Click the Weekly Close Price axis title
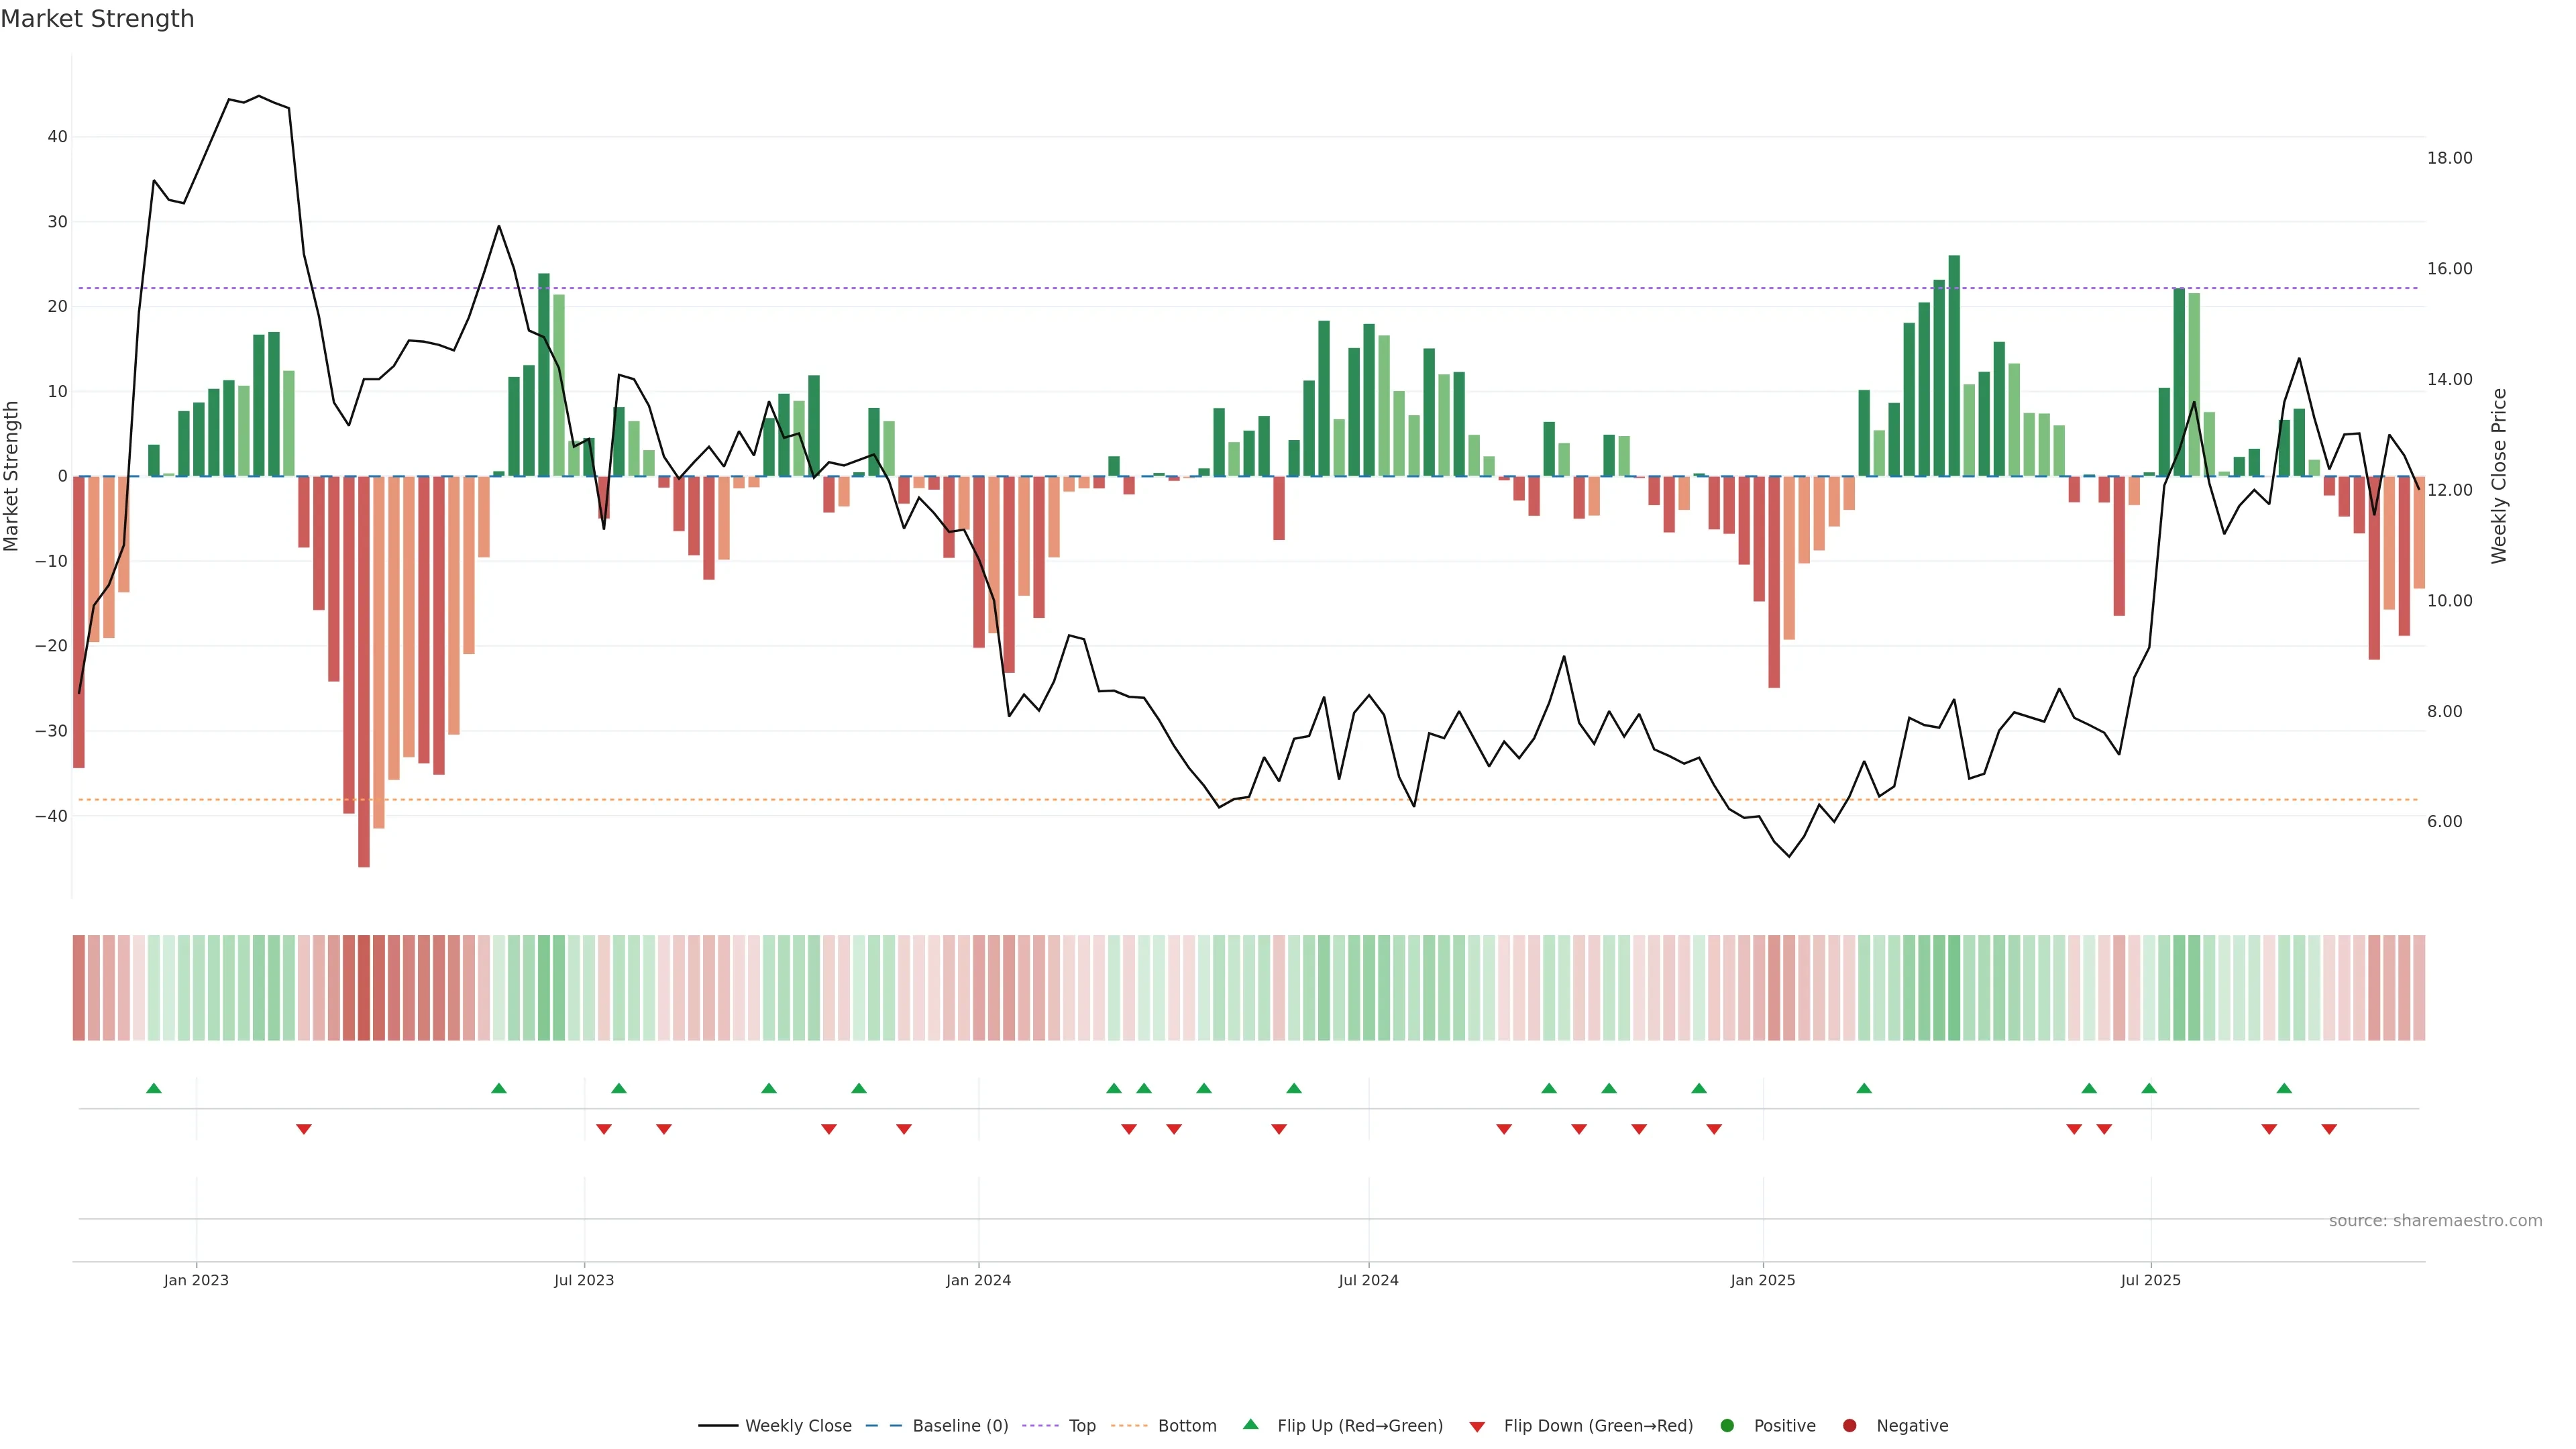The height and width of the screenshot is (1449, 2576). coord(2499,476)
